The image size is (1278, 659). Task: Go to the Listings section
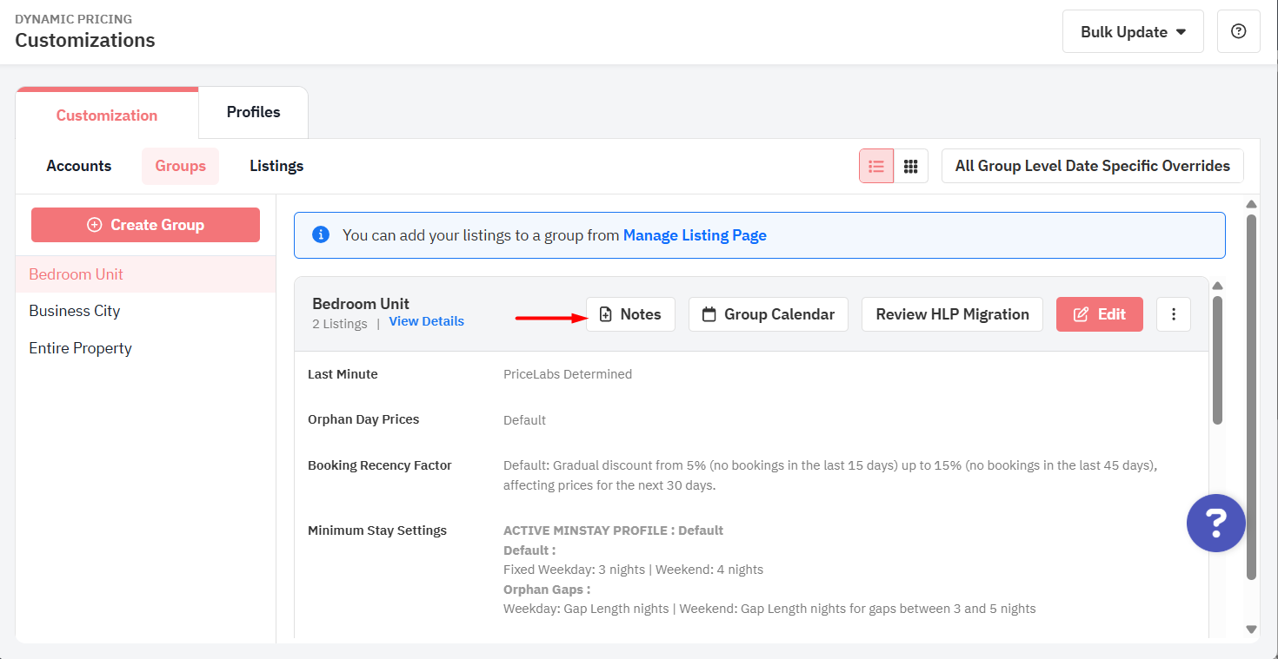point(276,166)
